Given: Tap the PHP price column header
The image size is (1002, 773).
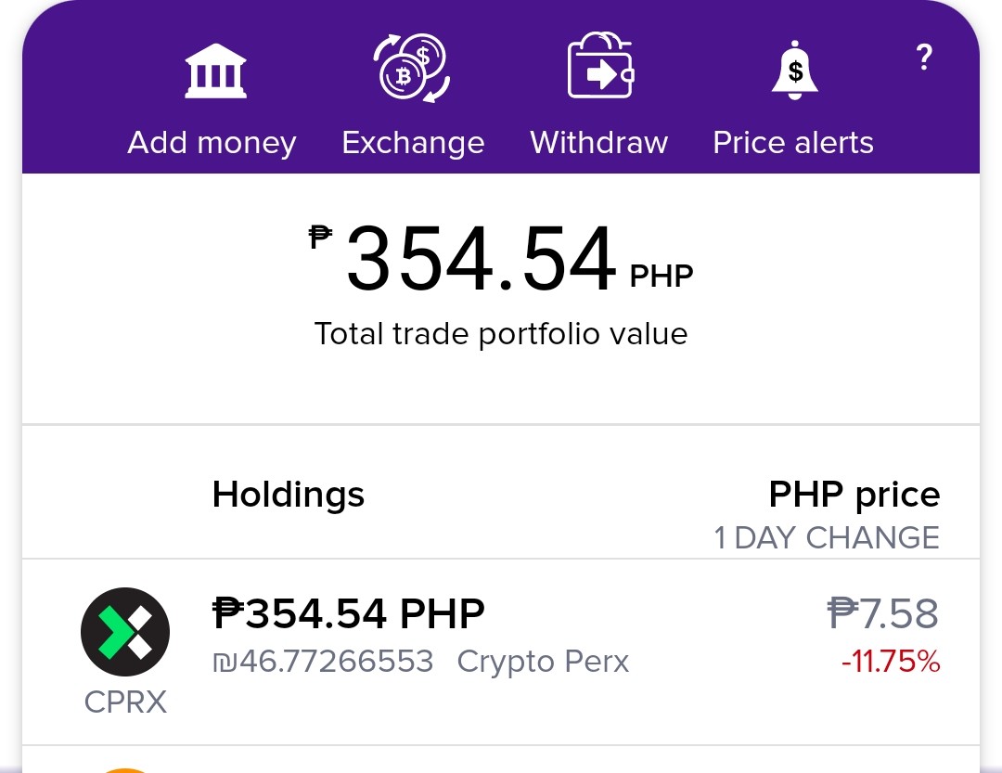Looking at the screenshot, I should click(854, 495).
